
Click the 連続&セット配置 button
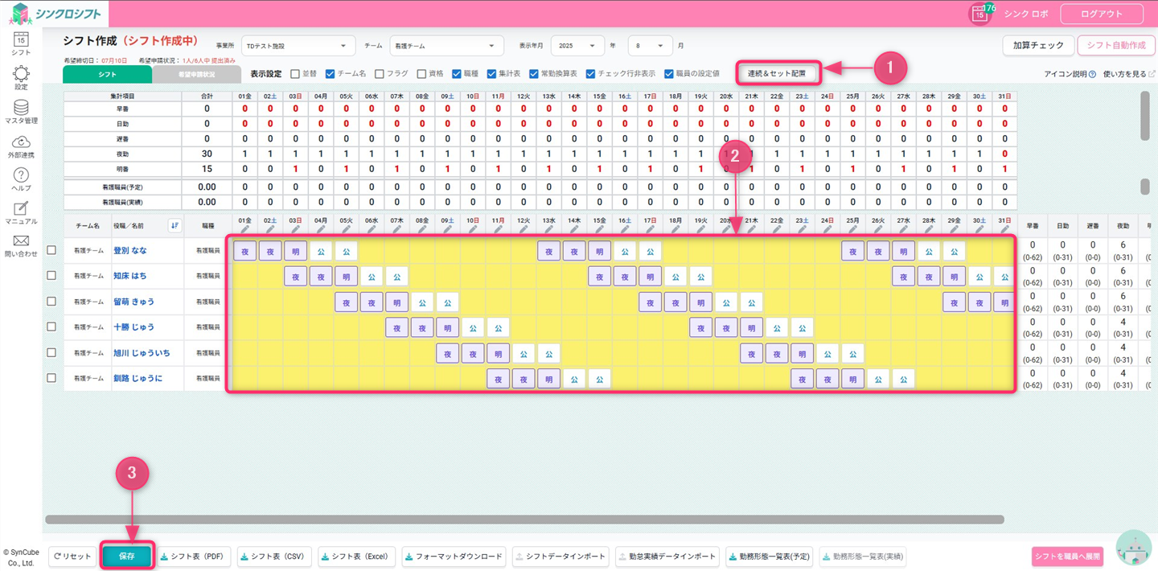click(x=777, y=73)
